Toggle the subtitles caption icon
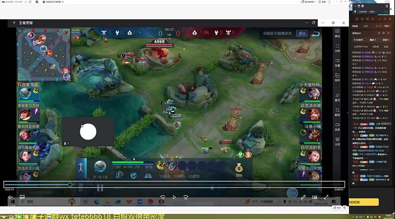The image size is (395, 219). [x=22, y=197]
